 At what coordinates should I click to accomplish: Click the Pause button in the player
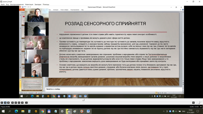(x=5, y=103)
